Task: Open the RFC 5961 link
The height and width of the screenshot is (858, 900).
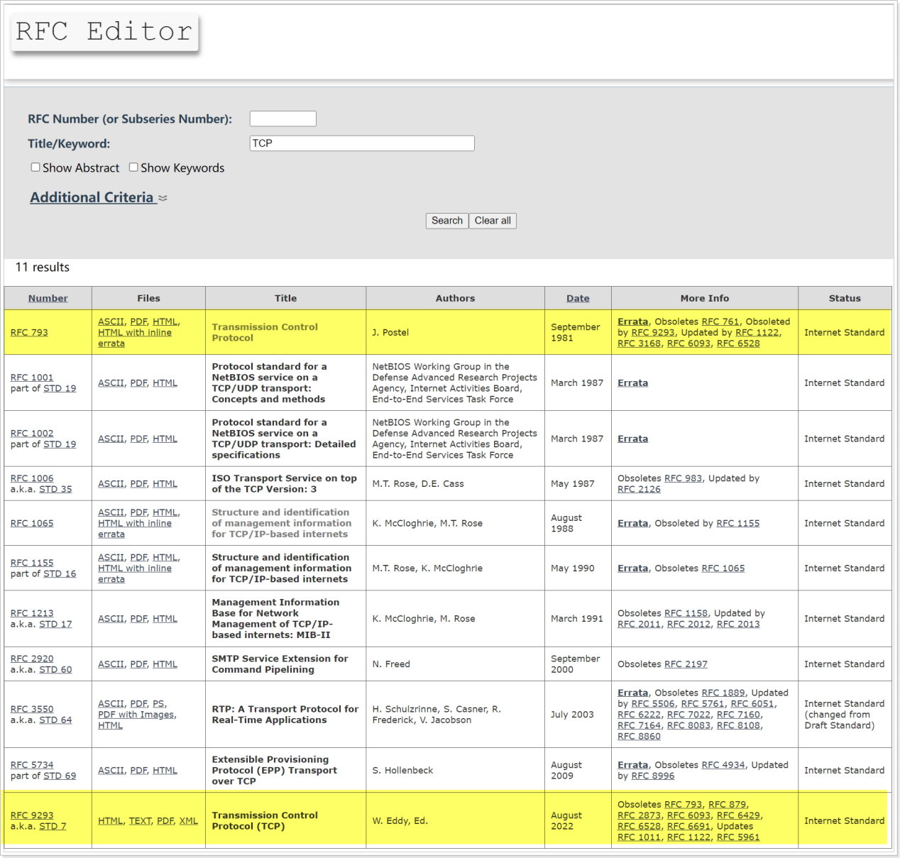Action: (x=738, y=837)
